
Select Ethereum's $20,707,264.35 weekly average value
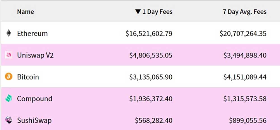tap(243, 33)
